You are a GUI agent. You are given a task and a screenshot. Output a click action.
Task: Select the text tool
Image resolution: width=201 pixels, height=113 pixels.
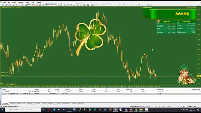[145, 5]
